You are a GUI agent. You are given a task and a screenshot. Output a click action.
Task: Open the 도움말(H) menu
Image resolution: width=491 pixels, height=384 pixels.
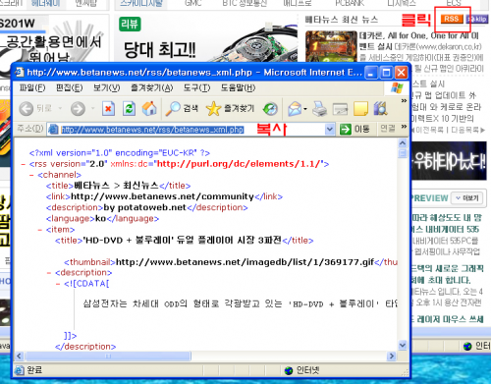tap(238, 87)
